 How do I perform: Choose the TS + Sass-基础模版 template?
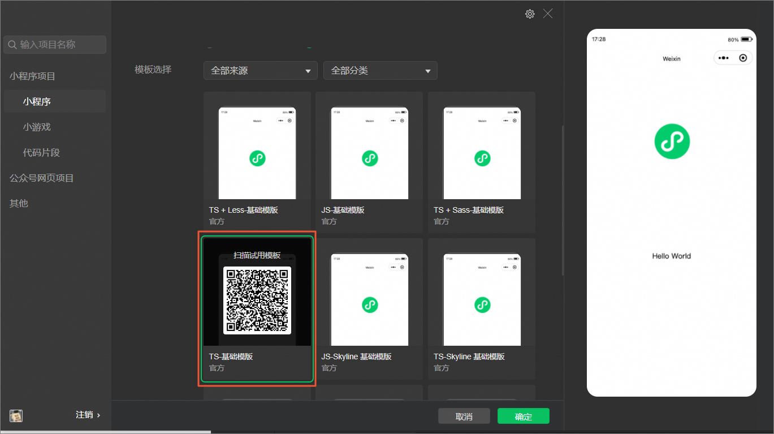coord(482,162)
